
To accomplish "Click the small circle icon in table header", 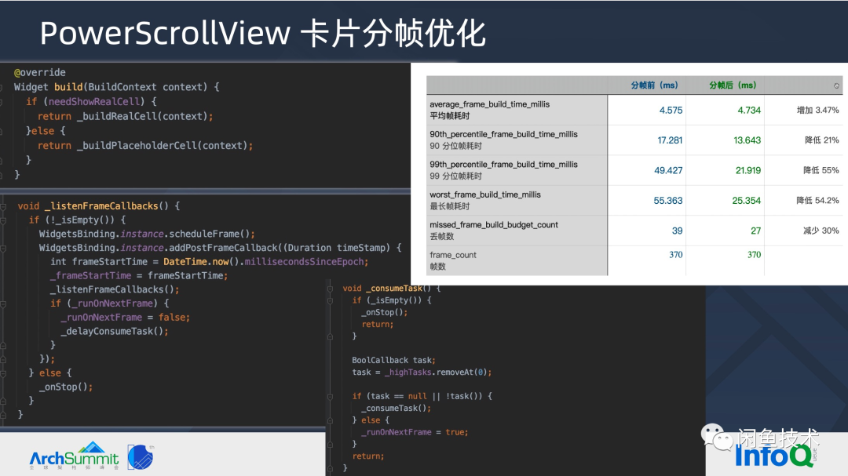I will coord(836,86).
